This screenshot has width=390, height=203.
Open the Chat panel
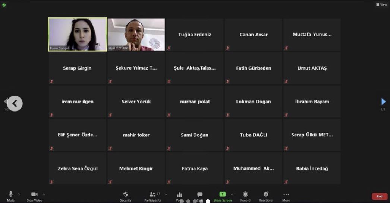coord(200,194)
